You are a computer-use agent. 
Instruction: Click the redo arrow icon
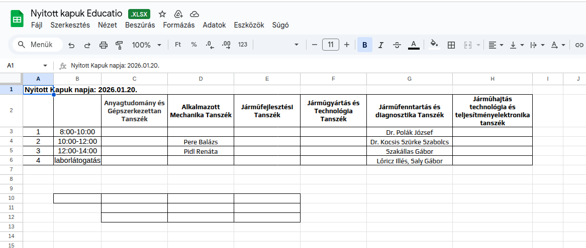coord(87,45)
